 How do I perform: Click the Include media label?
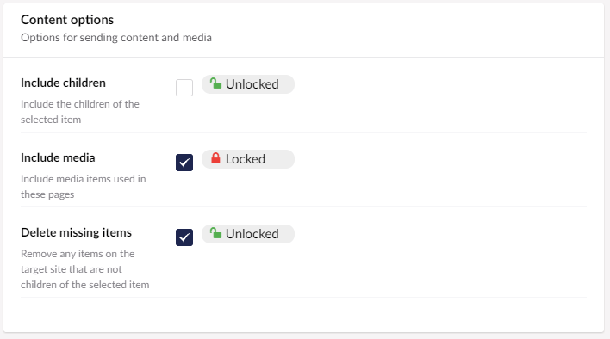tap(58, 157)
